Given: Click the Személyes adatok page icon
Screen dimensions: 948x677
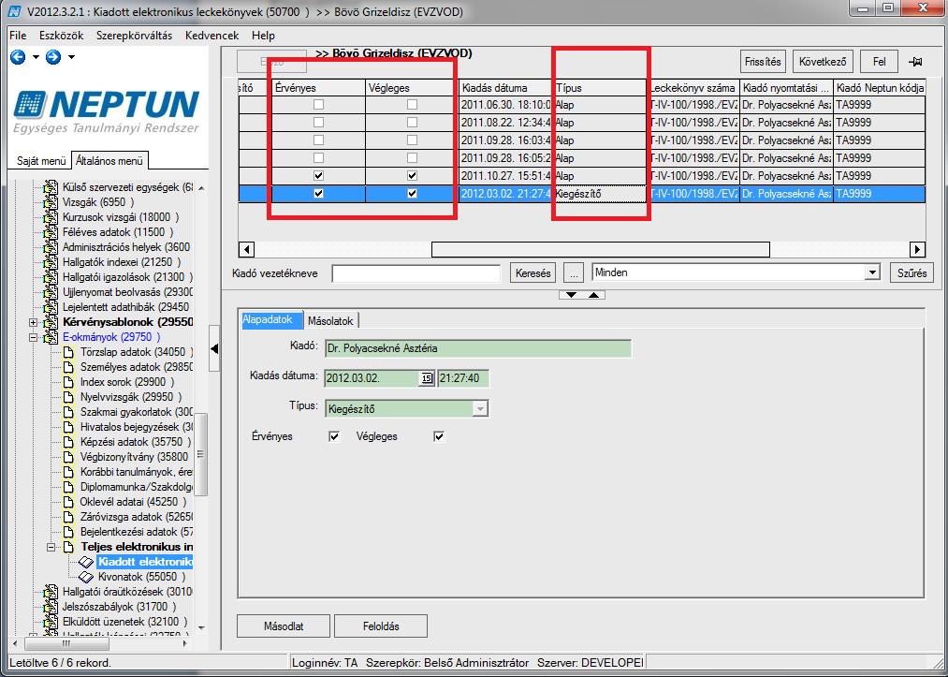Looking at the screenshot, I should (68, 367).
